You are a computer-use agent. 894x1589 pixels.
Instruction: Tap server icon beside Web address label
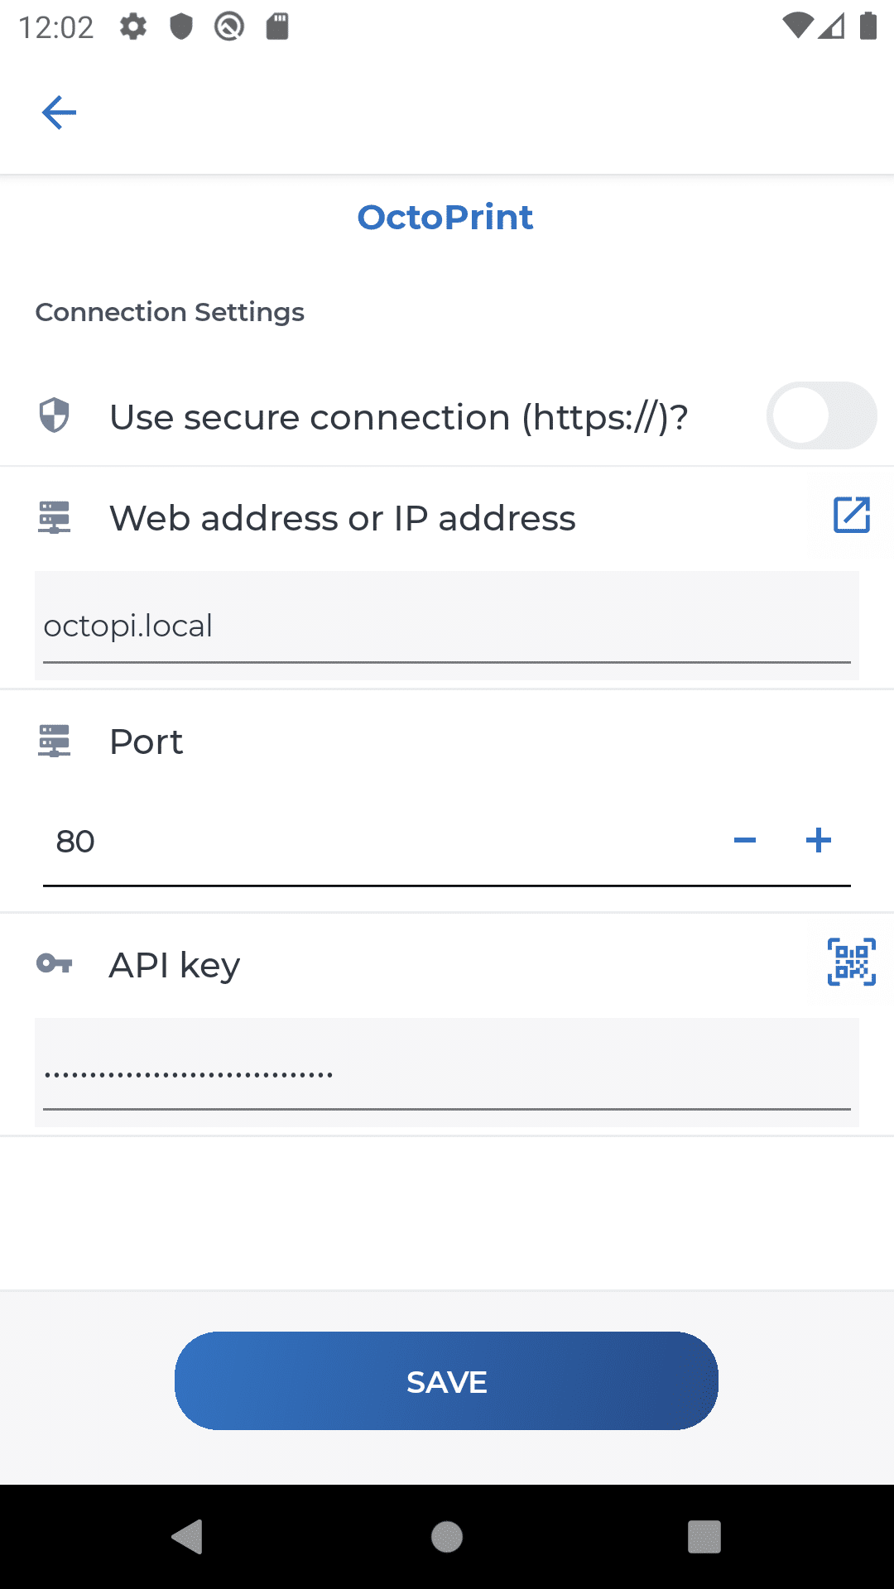(55, 518)
